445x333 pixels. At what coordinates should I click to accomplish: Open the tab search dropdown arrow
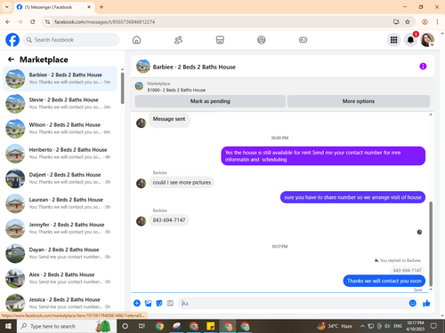[x=6, y=7]
